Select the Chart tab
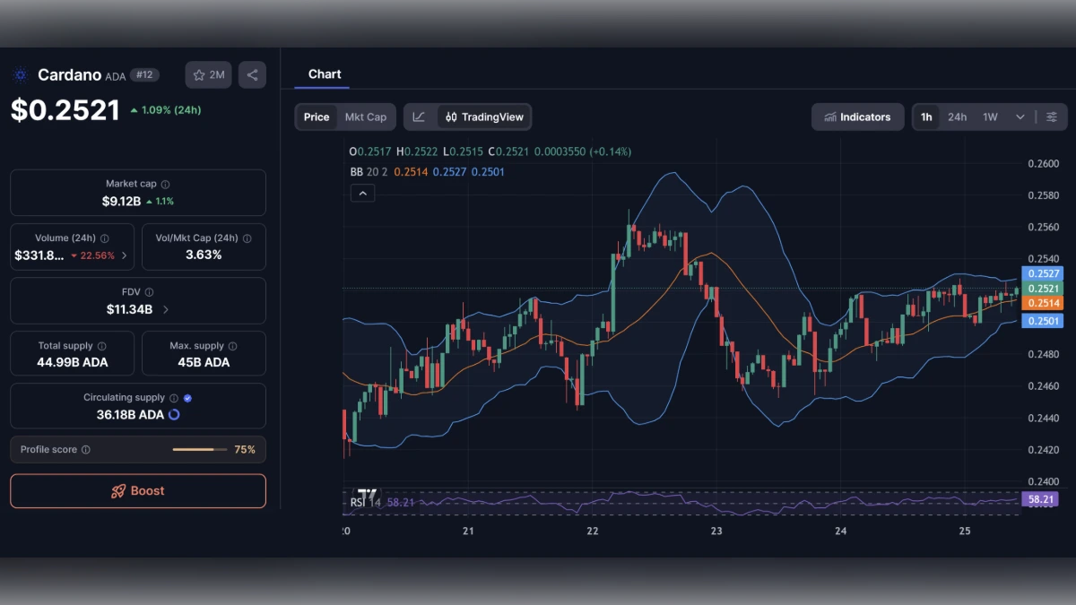Viewport: 1076px width, 605px height. (x=324, y=74)
